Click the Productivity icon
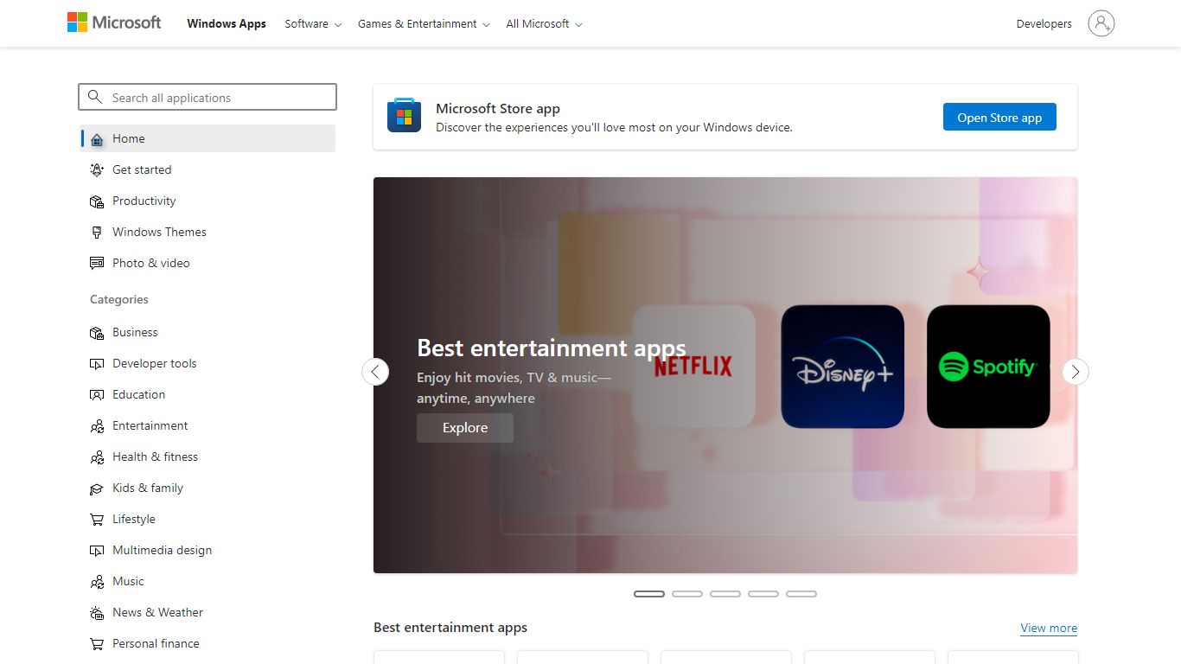 click(x=97, y=201)
